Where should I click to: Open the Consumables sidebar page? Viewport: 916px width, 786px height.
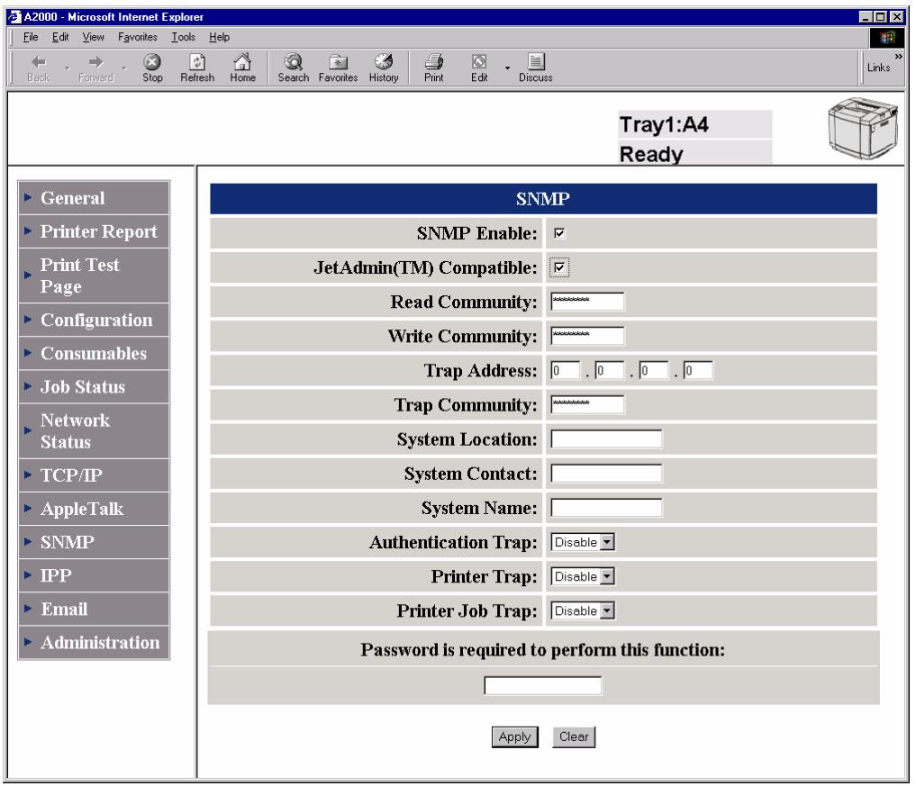[94, 353]
